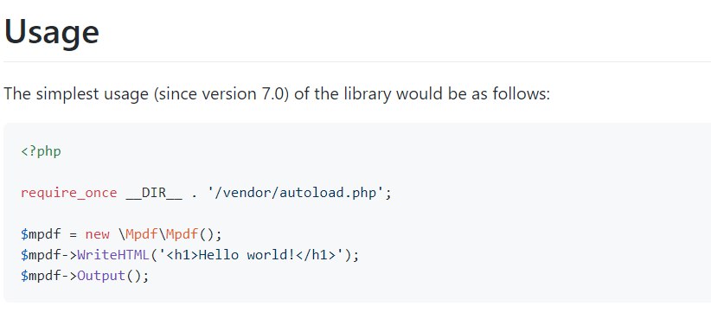Click the Output method name

(101, 276)
